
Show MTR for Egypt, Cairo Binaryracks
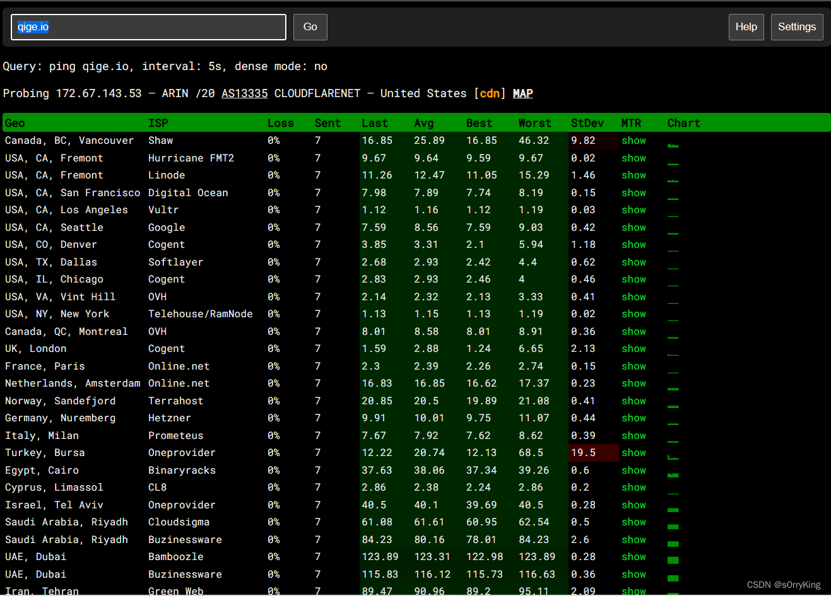pos(634,470)
